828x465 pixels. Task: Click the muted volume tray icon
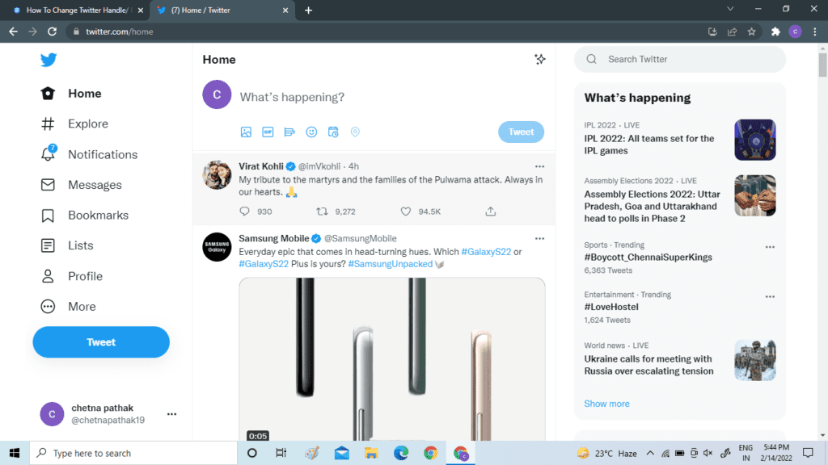pyautogui.click(x=708, y=453)
